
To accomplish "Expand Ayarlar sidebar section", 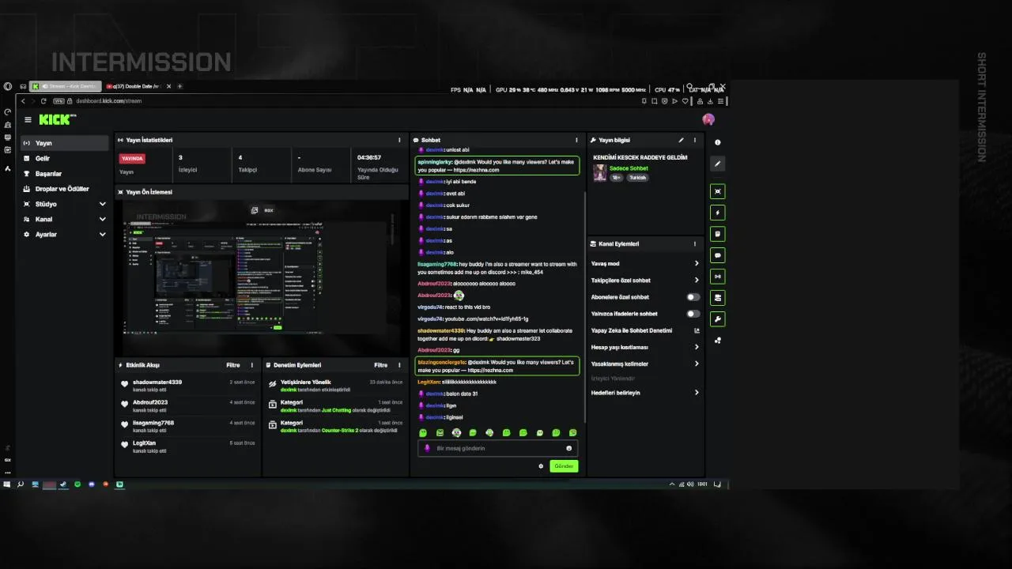I will [x=65, y=235].
